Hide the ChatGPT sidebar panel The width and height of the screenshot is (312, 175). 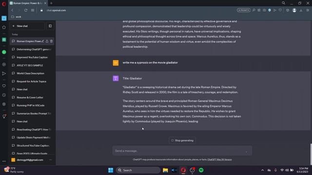(50, 26)
